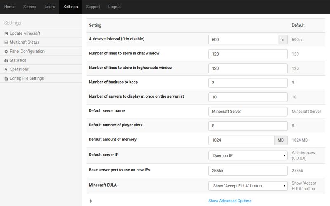Click the Autosave Interval input field
Viewport: 330px width, 206px height.
(x=243, y=40)
